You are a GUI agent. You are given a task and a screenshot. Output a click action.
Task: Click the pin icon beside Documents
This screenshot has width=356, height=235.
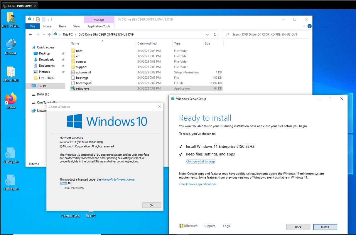coord(63,66)
